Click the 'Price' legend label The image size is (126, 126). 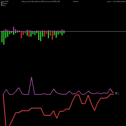point(4,6)
